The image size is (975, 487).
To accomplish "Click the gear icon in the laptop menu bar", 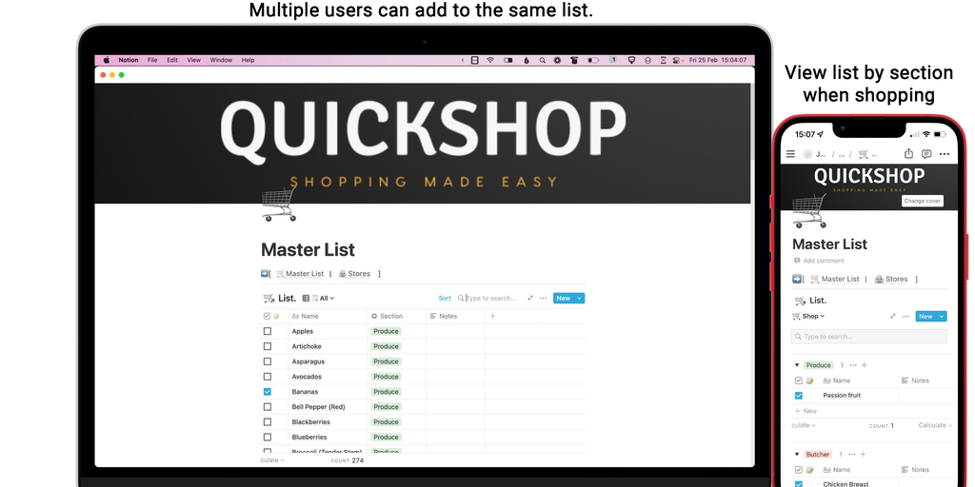I will click(x=557, y=60).
